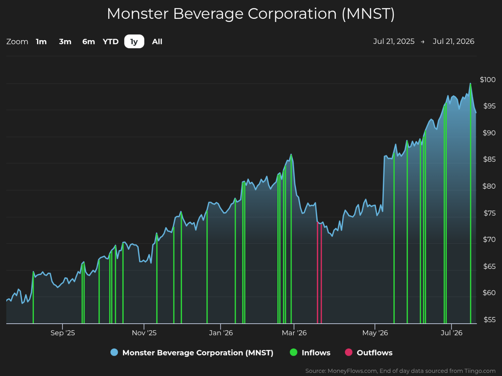Click the Nov '25 axis label
Viewport: 502px width, 376px height.
[144, 333]
